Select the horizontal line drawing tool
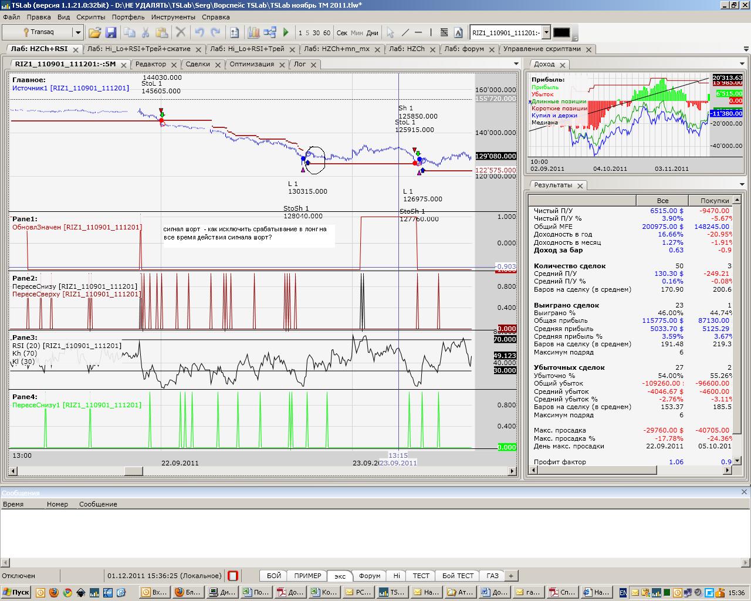This screenshot has height=601, width=751. click(x=418, y=33)
